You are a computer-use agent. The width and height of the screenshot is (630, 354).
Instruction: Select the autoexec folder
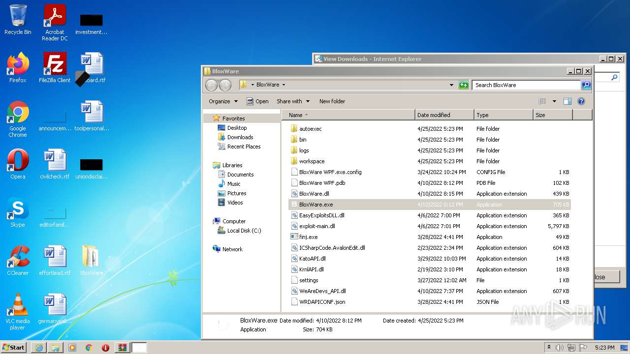click(429, 129)
